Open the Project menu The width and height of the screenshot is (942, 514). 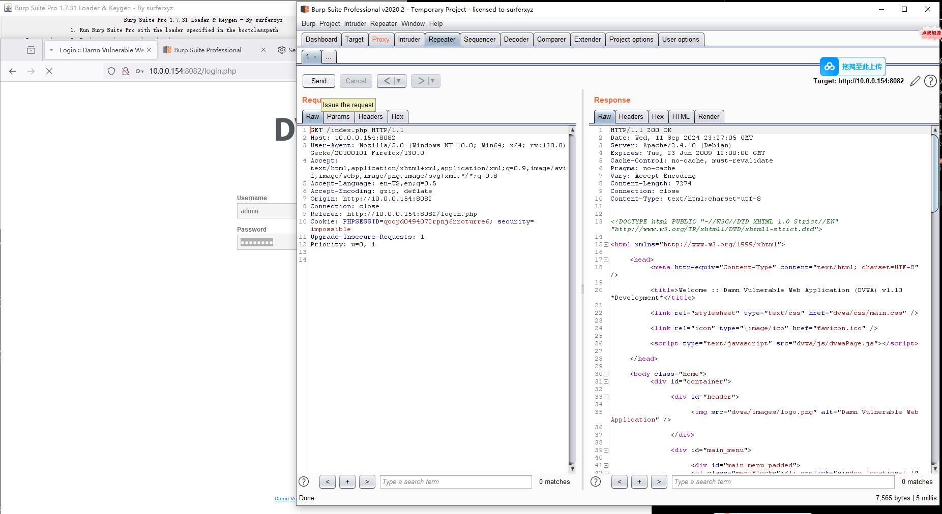click(330, 23)
